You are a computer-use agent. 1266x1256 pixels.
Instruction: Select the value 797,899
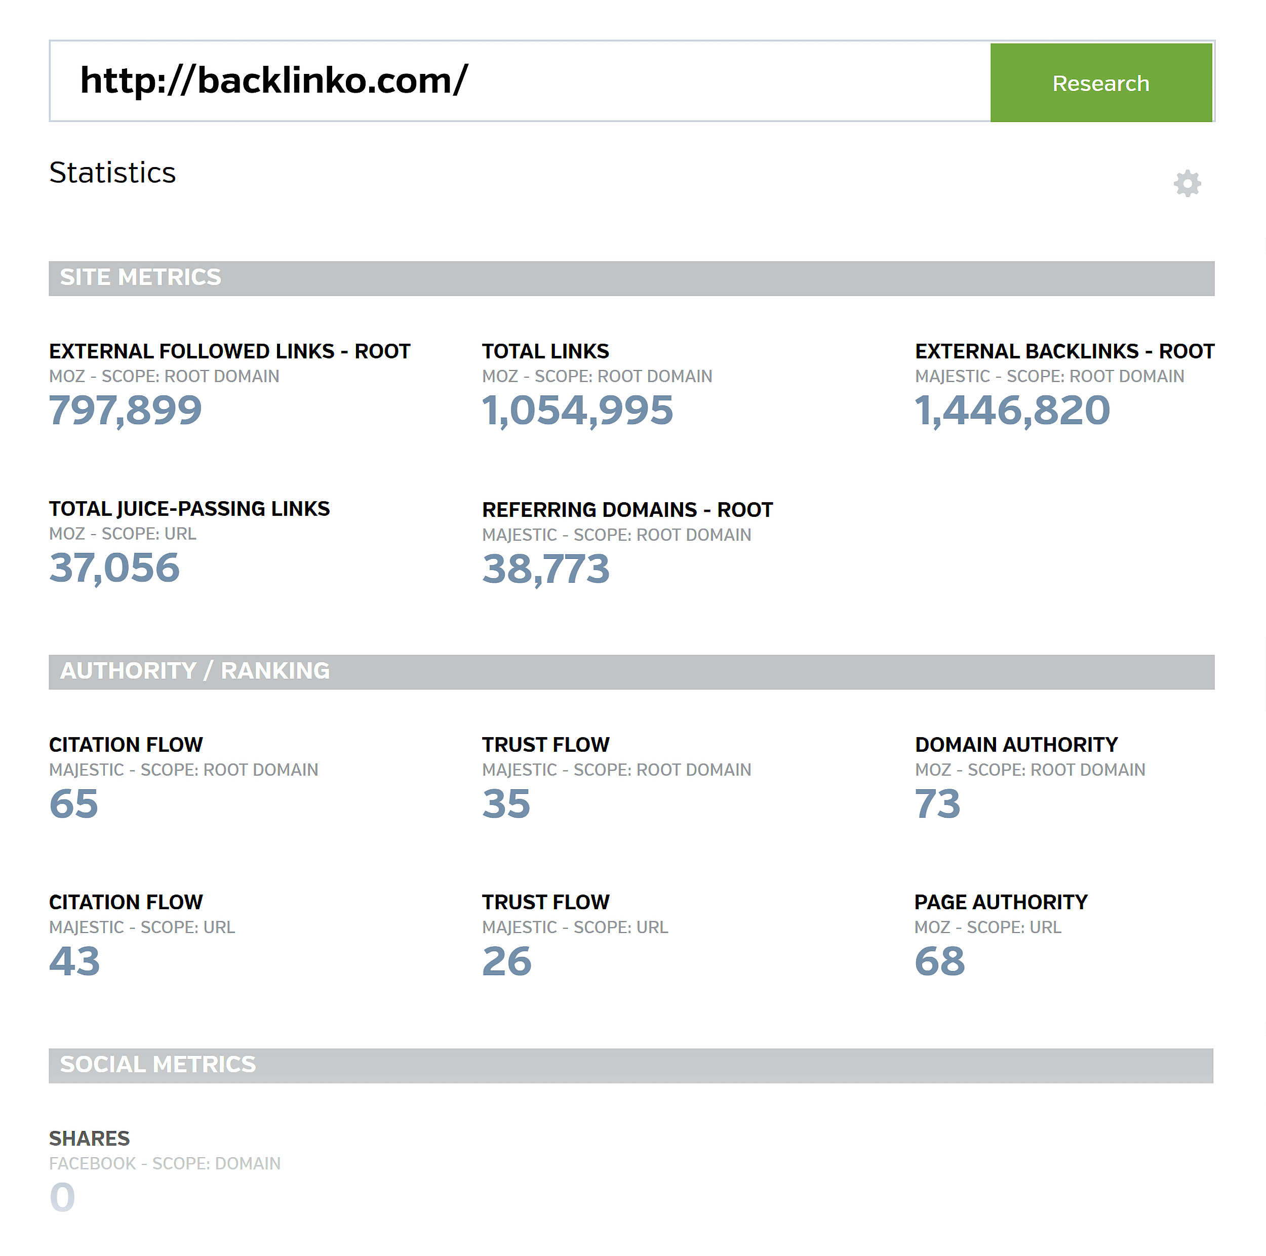[x=126, y=411]
